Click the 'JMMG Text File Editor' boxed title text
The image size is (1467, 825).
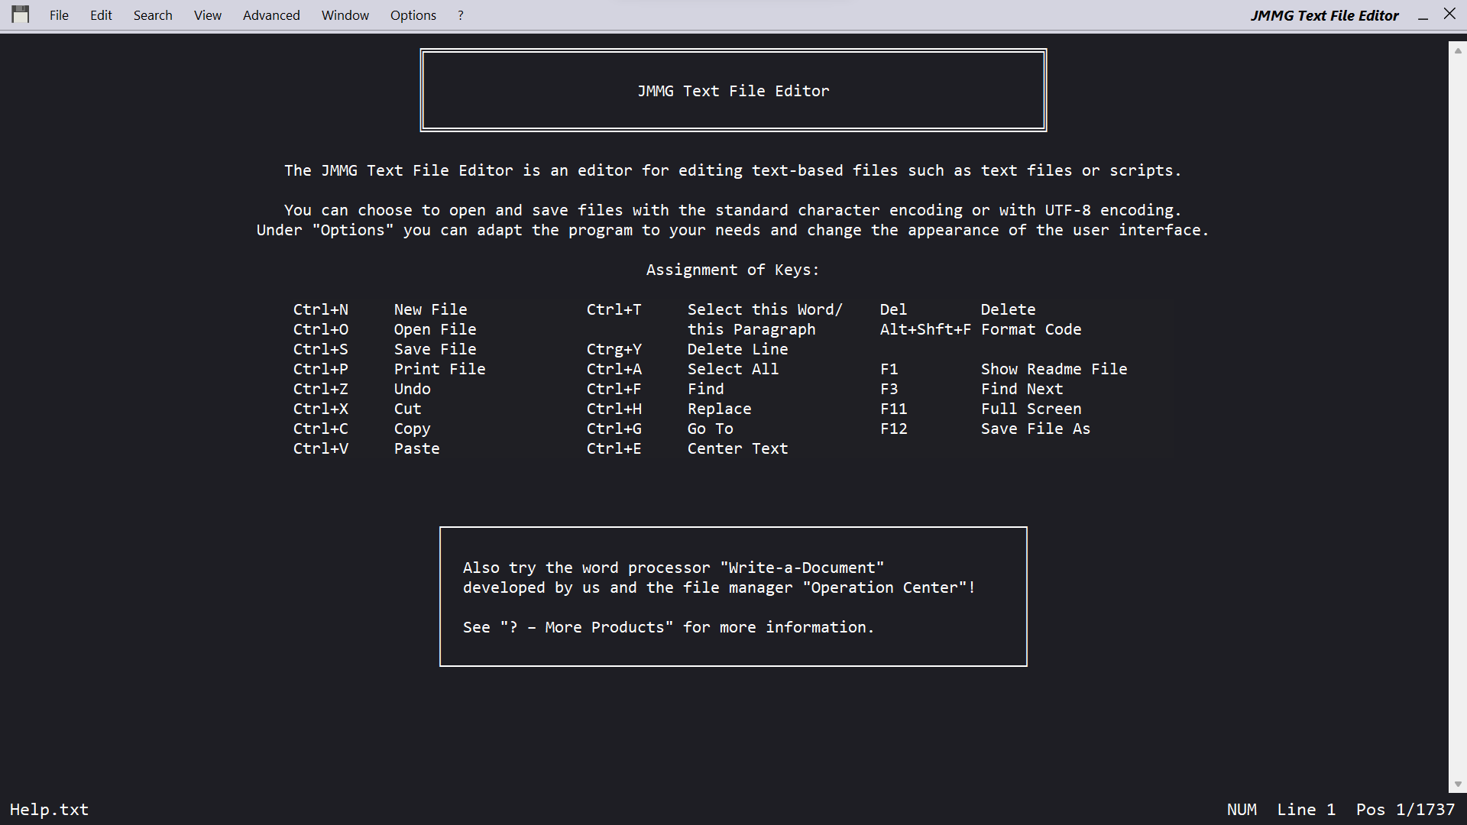point(733,91)
